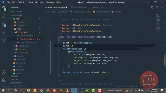
Task: Open UserController.php in the explorer
Action: 28,42
